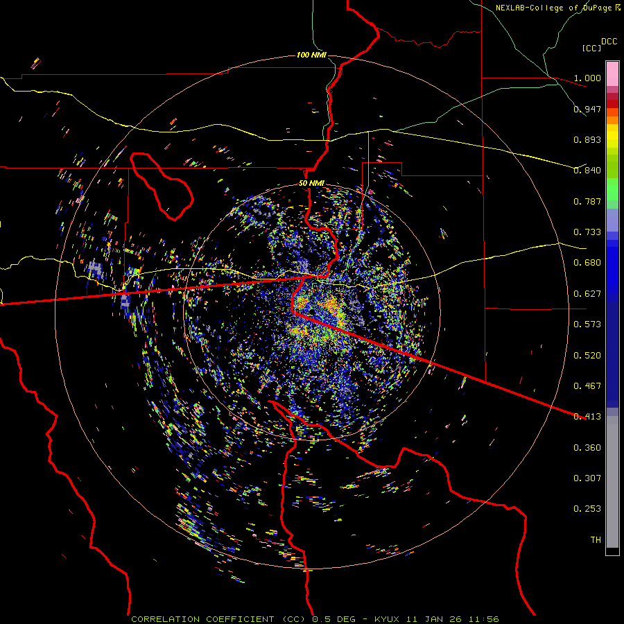The height and width of the screenshot is (624, 624).
Task: Select the 0.360 value on color scale
Action: pyautogui.click(x=587, y=448)
